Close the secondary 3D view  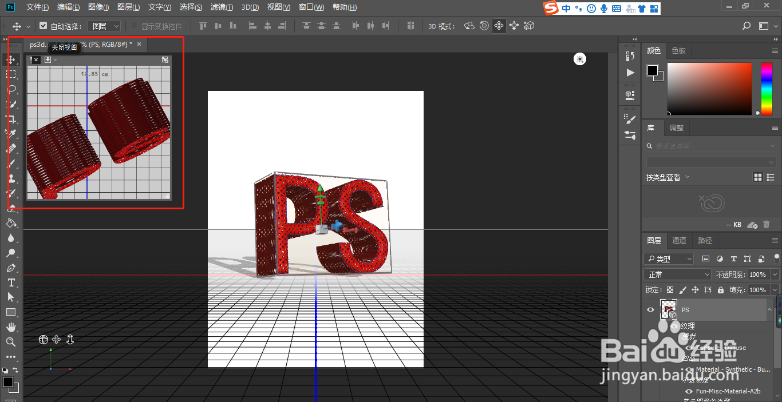click(36, 59)
